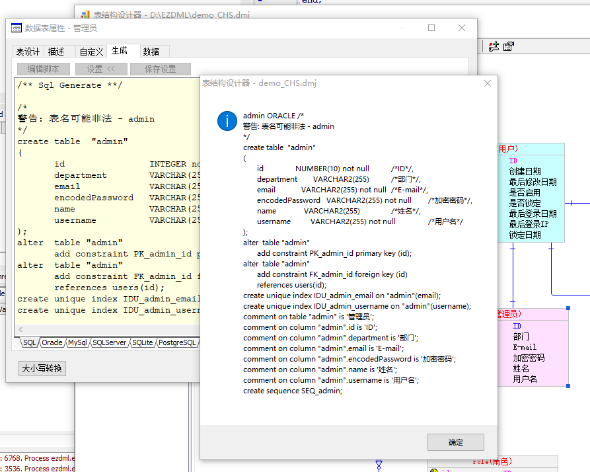The width and height of the screenshot is (590, 472).
Task: Select the 最后修改日期 field in the 用户 table
Action: tap(533, 182)
